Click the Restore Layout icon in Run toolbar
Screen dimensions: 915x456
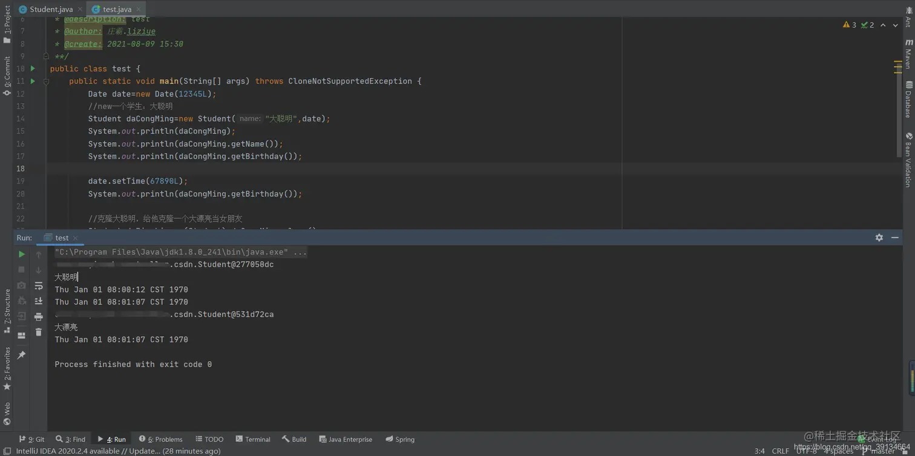tap(22, 336)
